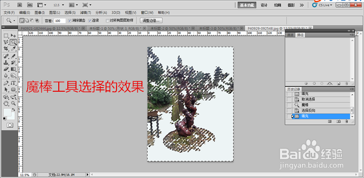Select the Hand tool
The image size is (364, 178).
[x=6, y=104]
